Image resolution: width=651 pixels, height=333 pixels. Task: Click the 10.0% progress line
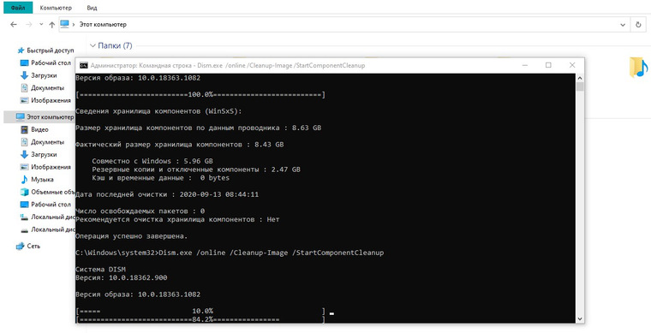click(x=200, y=311)
